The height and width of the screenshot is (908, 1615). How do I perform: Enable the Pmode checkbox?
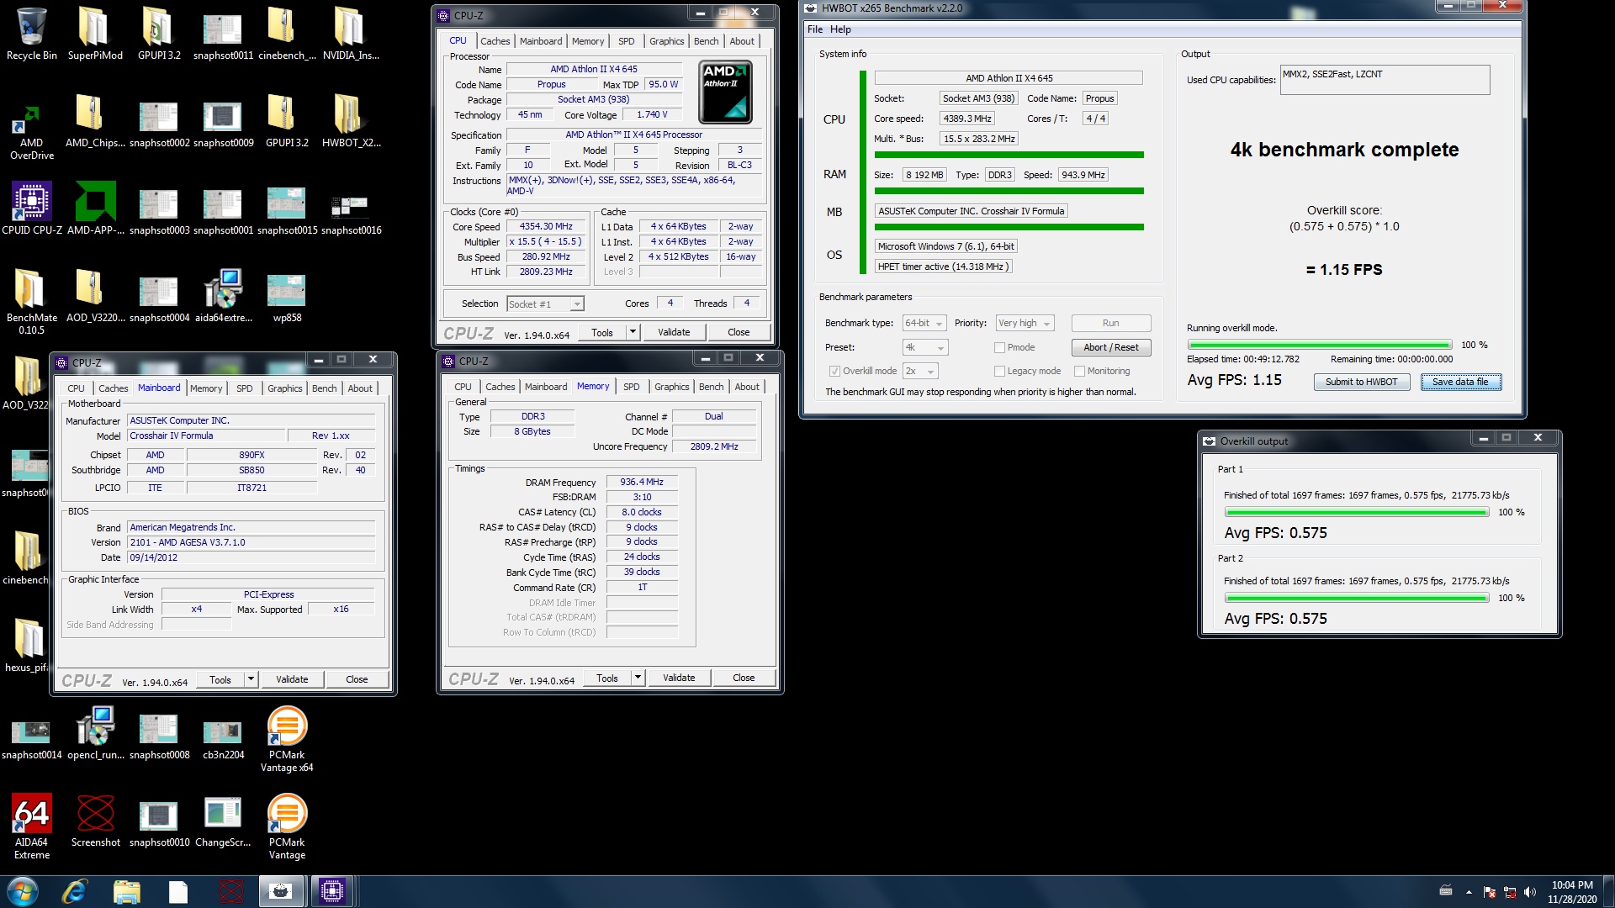point(999,347)
